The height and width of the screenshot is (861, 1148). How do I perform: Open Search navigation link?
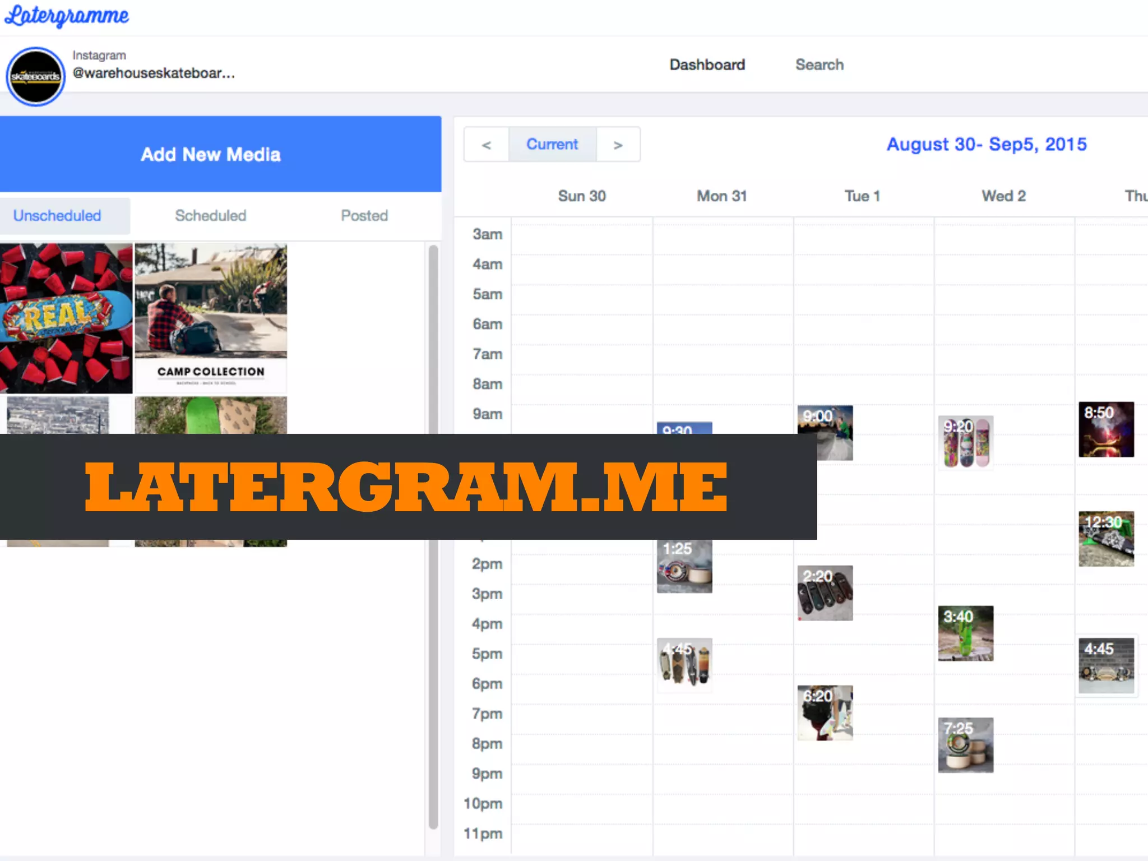point(819,65)
